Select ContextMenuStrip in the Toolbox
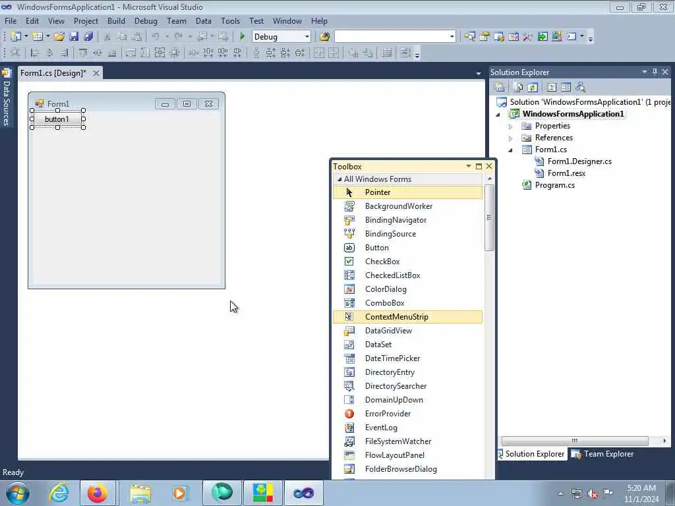Viewport: 675px width, 506px height. [407, 317]
